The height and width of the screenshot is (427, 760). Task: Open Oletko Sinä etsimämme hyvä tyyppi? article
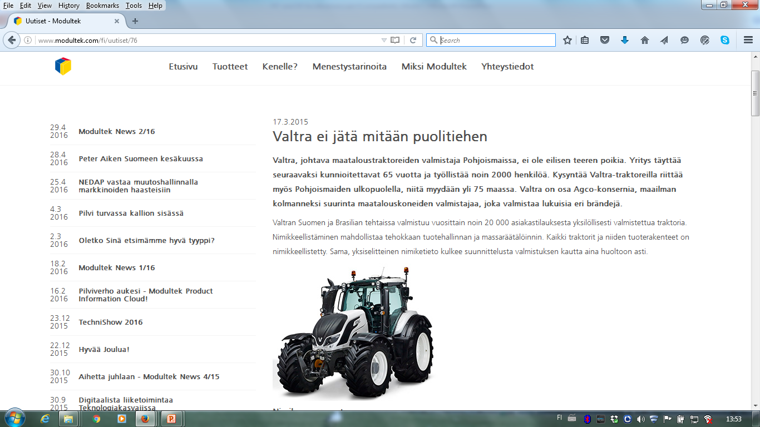[x=146, y=241]
